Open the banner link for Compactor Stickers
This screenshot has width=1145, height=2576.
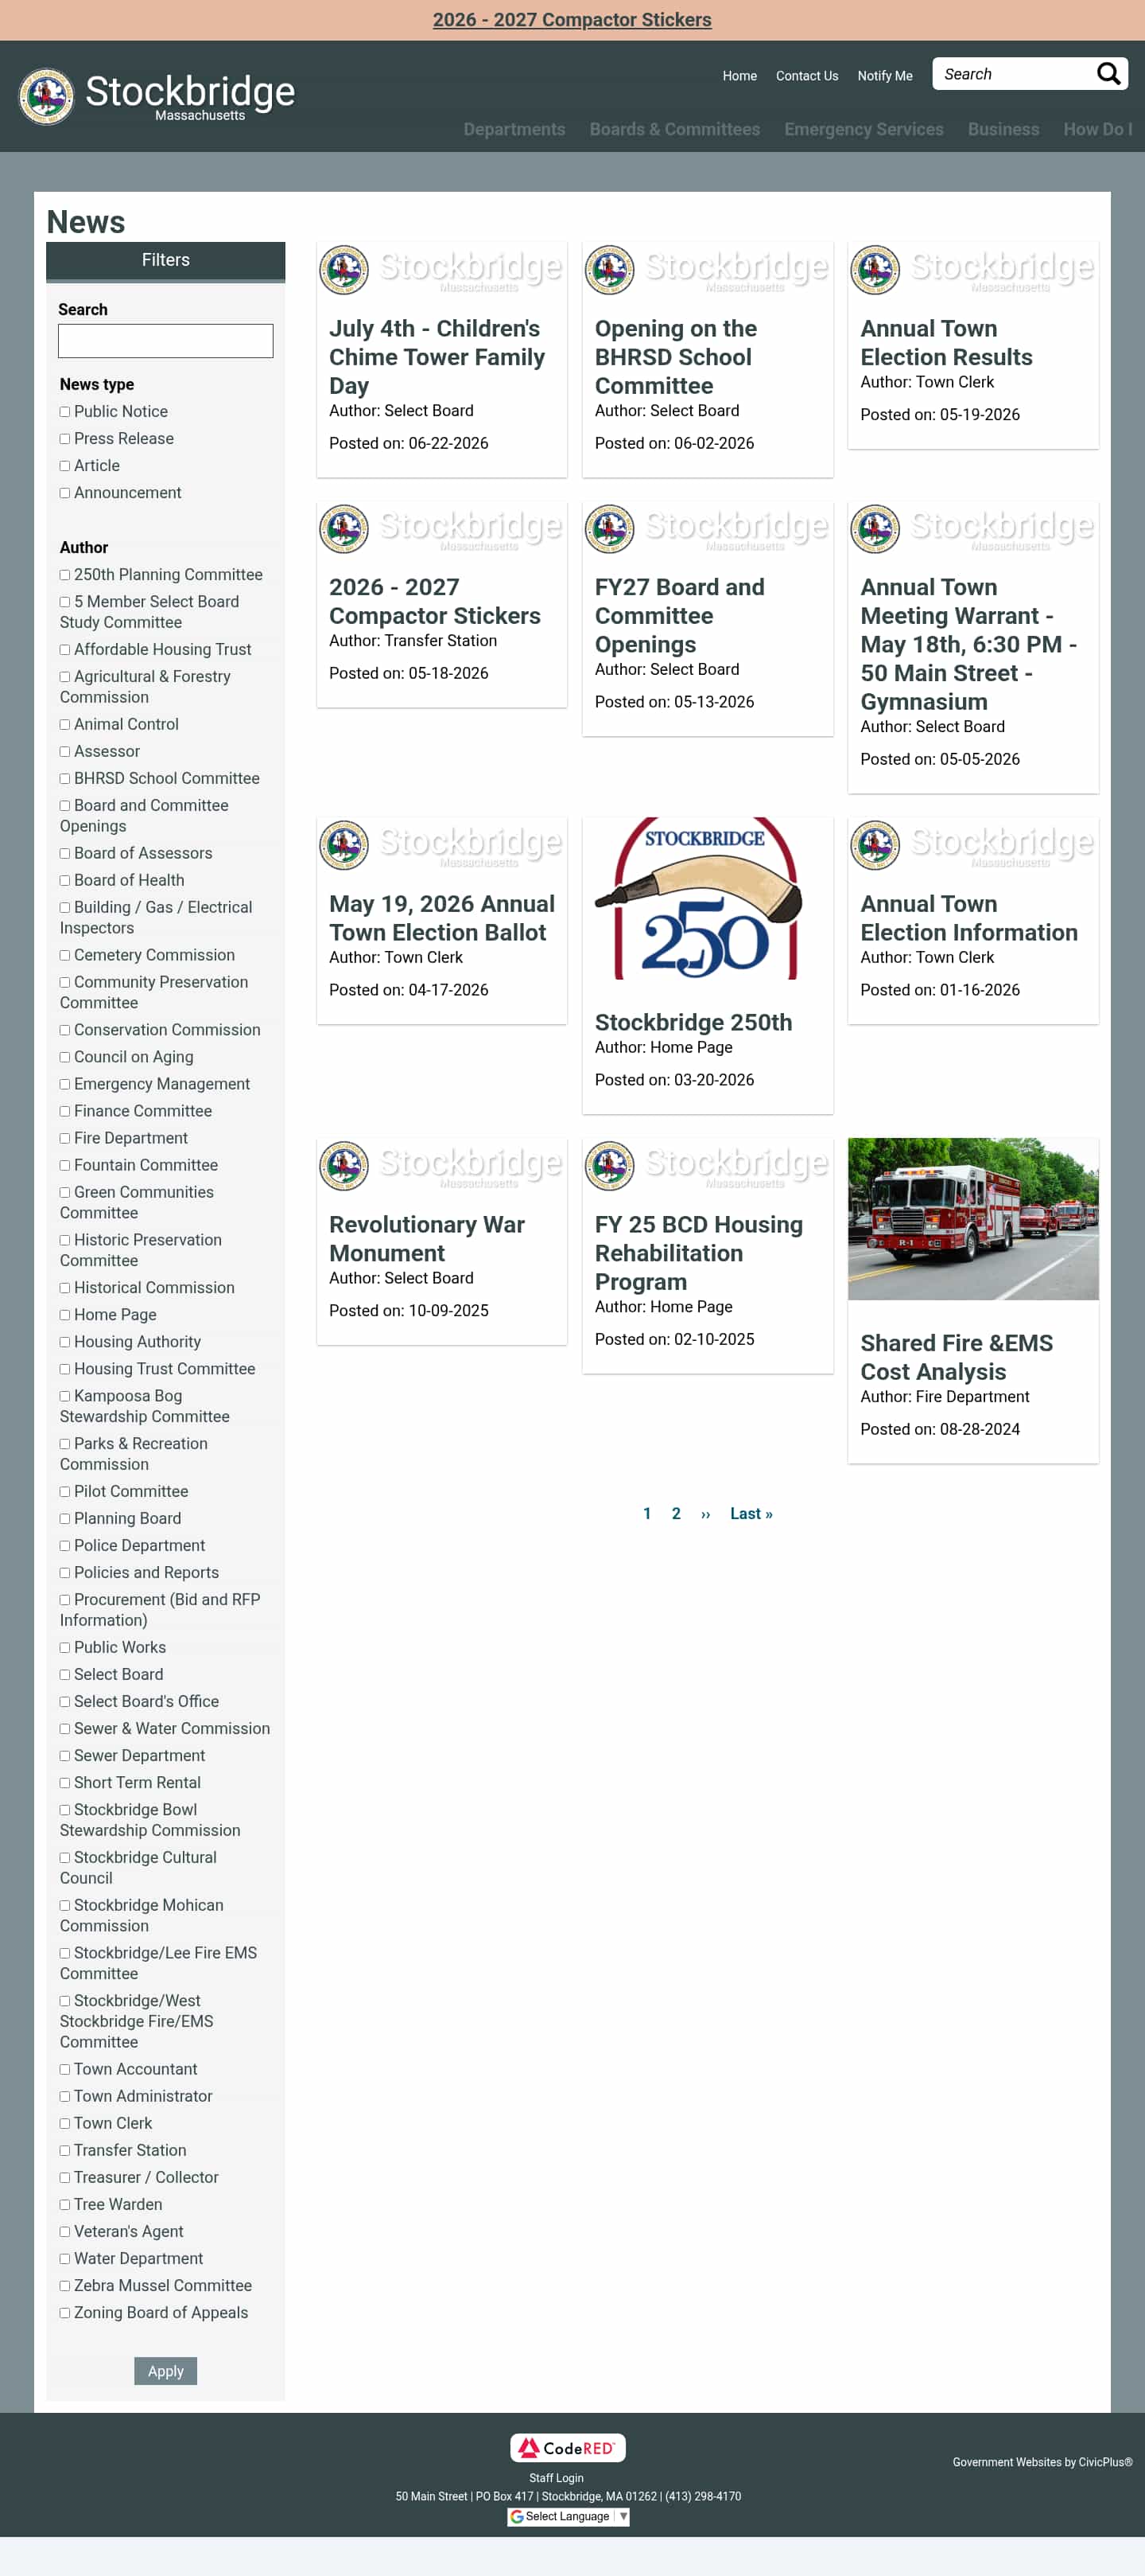(572, 20)
